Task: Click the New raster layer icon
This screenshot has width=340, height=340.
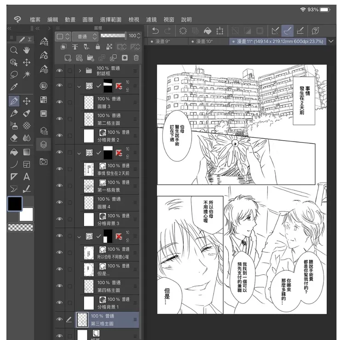Action: (x=68, y=58)
